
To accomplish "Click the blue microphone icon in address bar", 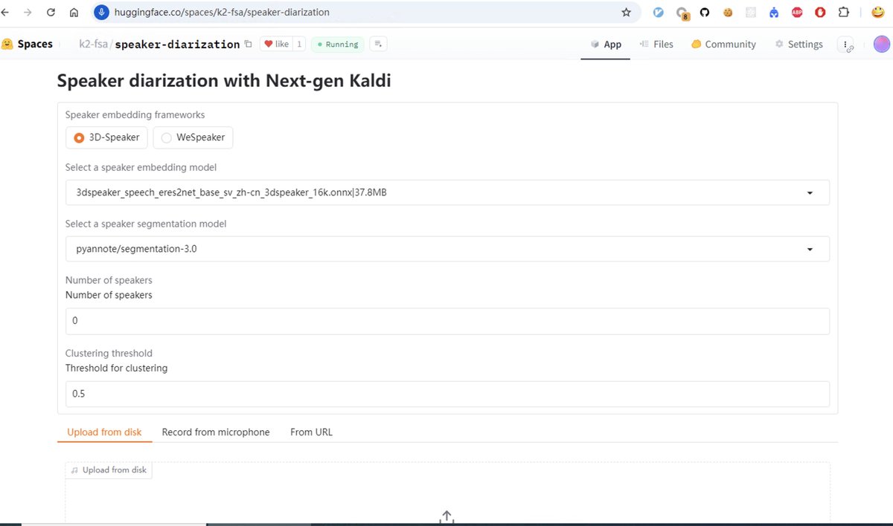I will point(102,13).
